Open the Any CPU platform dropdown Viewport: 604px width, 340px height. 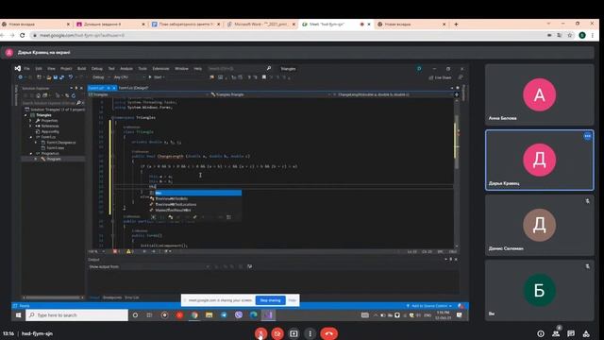[129, 77]
